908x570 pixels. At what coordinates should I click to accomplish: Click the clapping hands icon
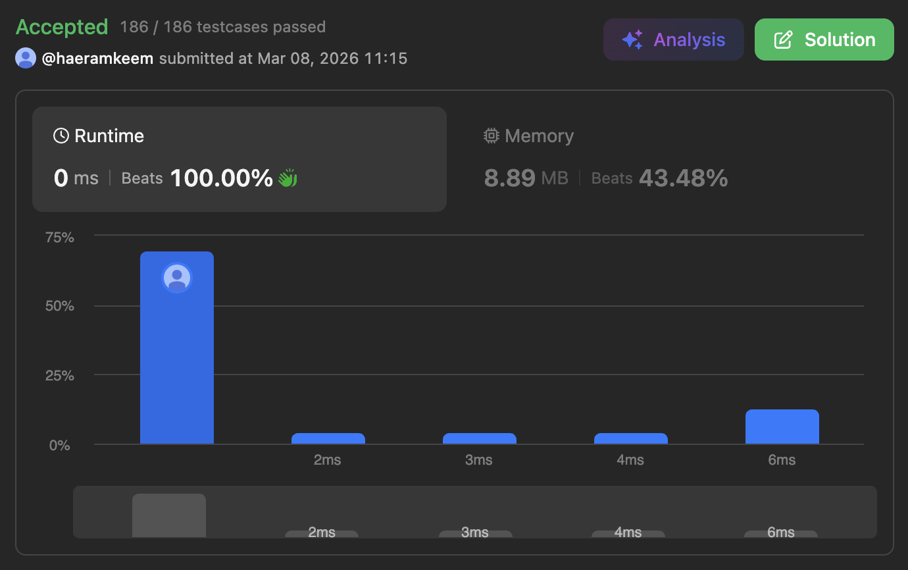pos(288,178)
